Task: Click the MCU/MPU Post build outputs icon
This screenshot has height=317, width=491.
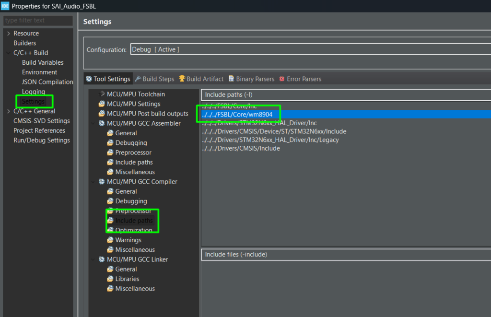Action: [102, 114]
